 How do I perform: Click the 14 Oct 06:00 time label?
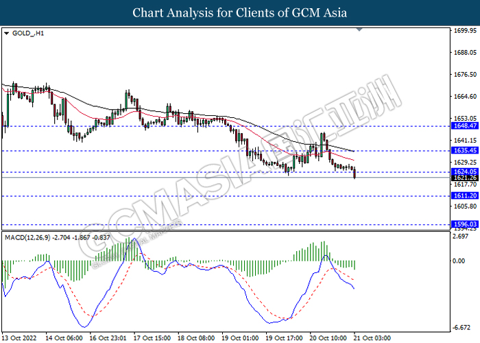(x=64, y=338)
